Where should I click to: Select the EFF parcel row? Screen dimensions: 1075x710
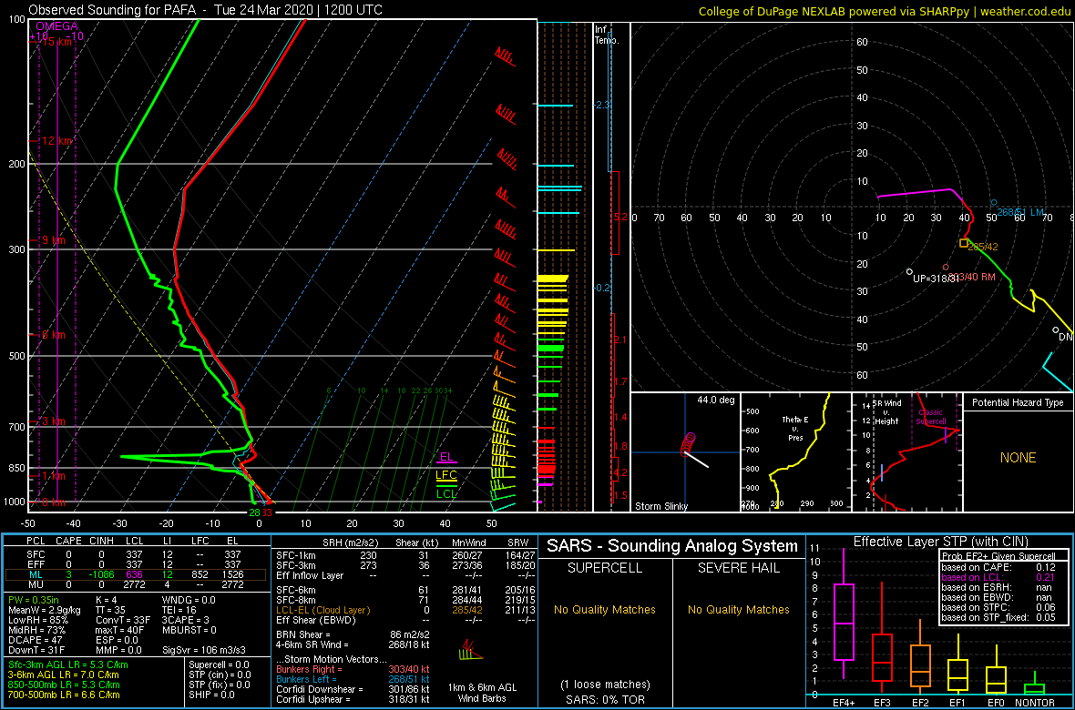click(137, 563)
